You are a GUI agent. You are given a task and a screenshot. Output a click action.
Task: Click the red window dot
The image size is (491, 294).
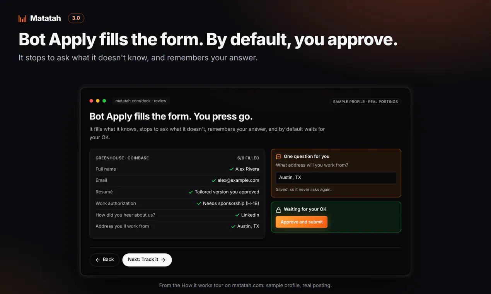click(91, 101)
